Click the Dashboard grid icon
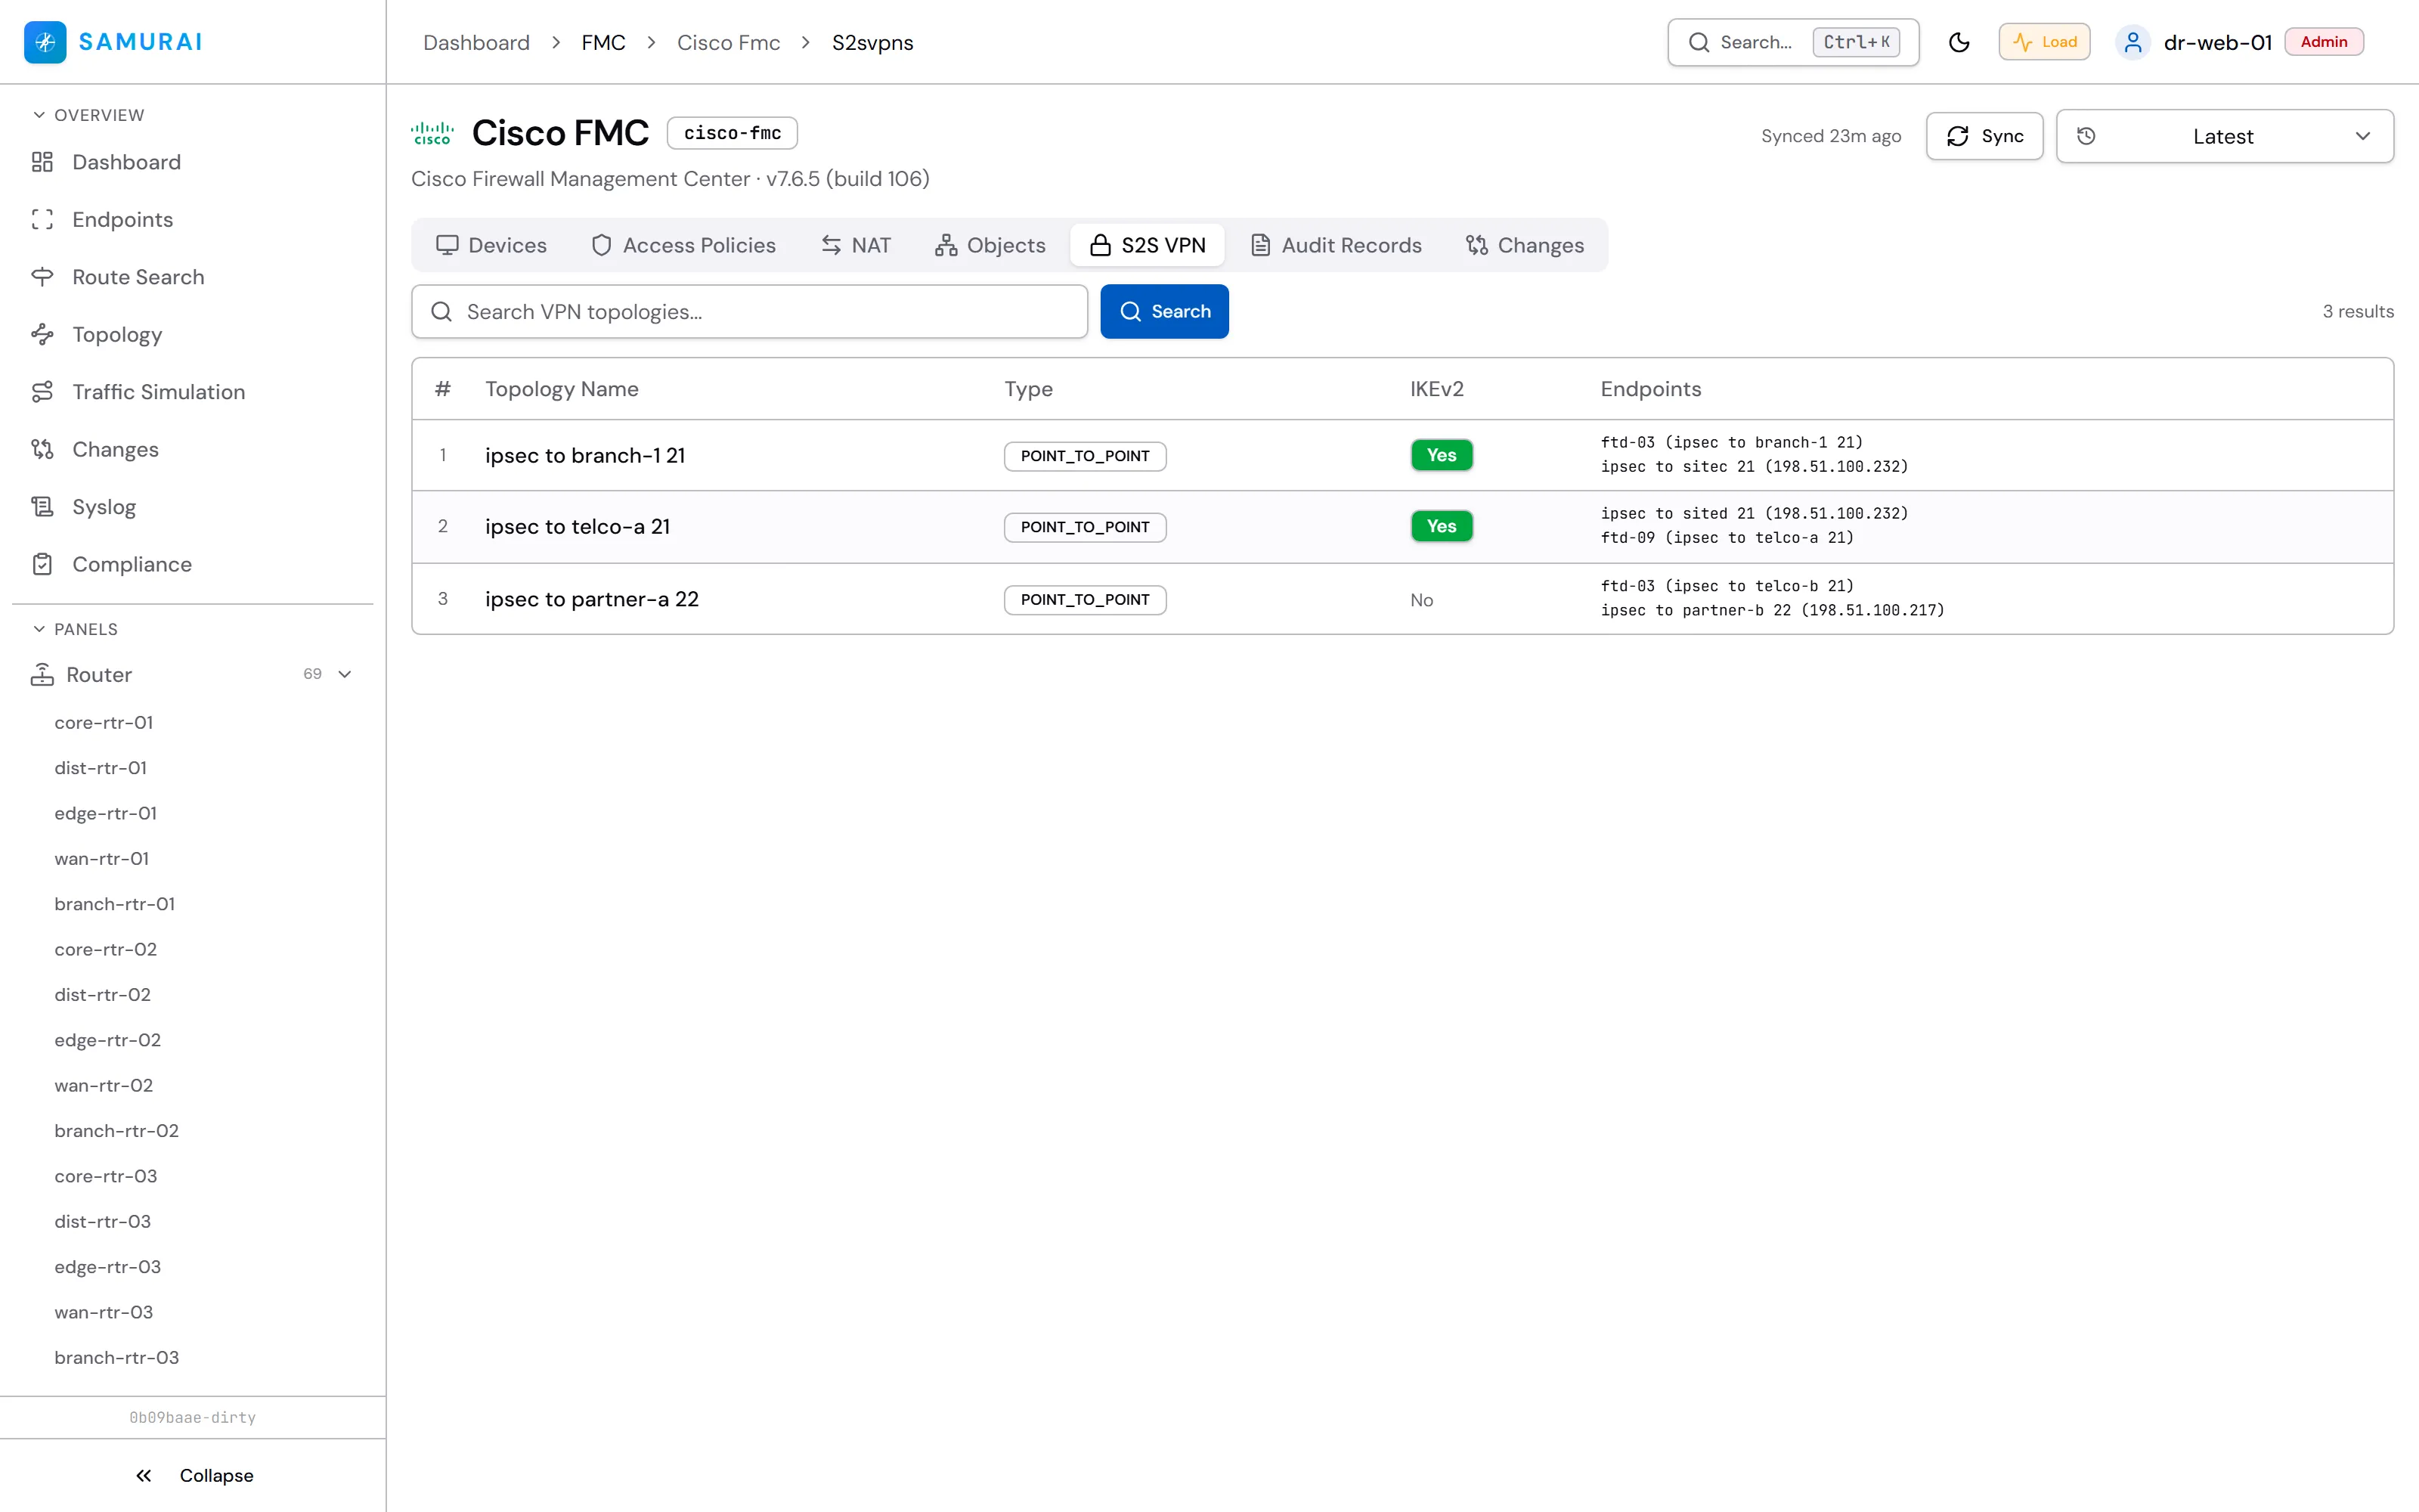 (42, 162)
